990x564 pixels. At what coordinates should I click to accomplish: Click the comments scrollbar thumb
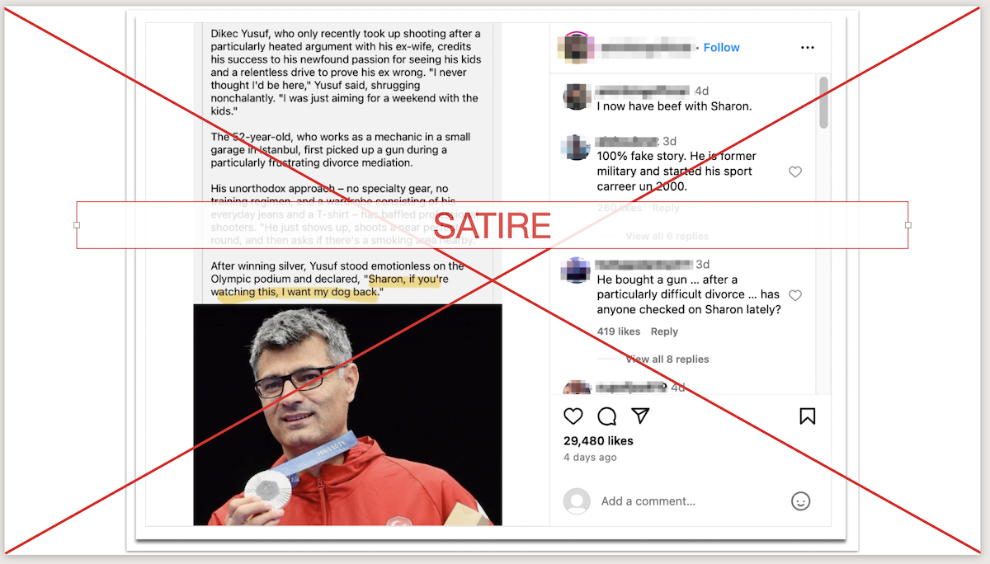tap(823, 102)
